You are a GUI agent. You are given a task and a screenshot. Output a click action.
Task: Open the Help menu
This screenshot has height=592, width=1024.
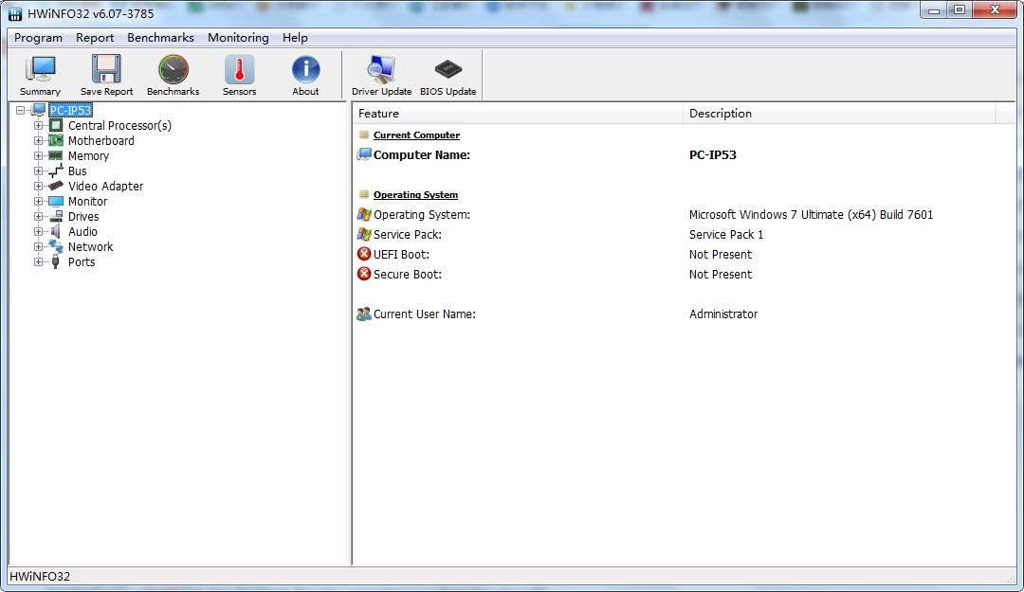tap(295, 38)
